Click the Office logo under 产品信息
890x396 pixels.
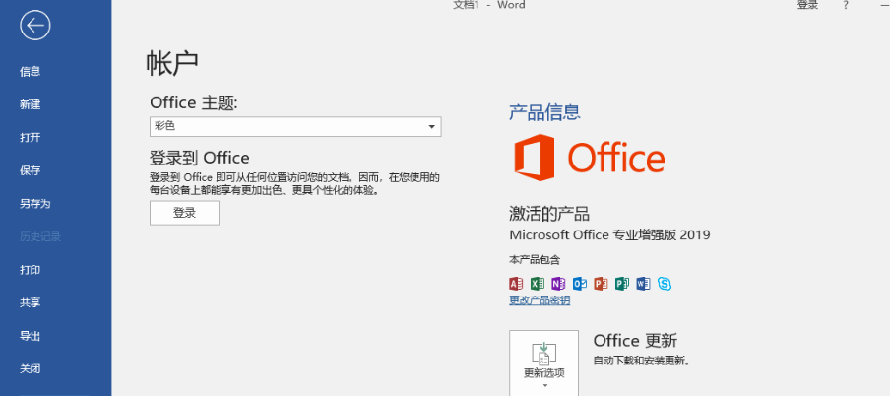(x=589, y=158)
